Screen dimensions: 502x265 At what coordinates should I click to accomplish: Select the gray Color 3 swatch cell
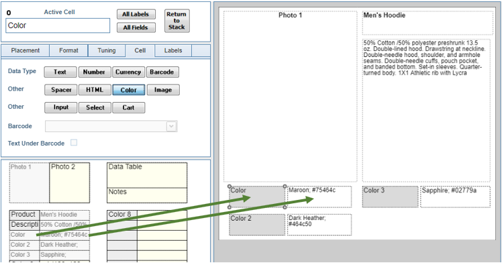click(x=390, y=197)
